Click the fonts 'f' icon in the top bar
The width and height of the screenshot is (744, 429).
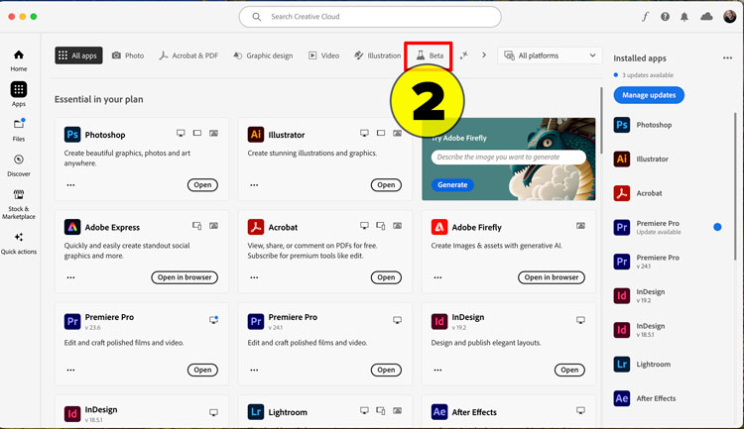point(645,17)
